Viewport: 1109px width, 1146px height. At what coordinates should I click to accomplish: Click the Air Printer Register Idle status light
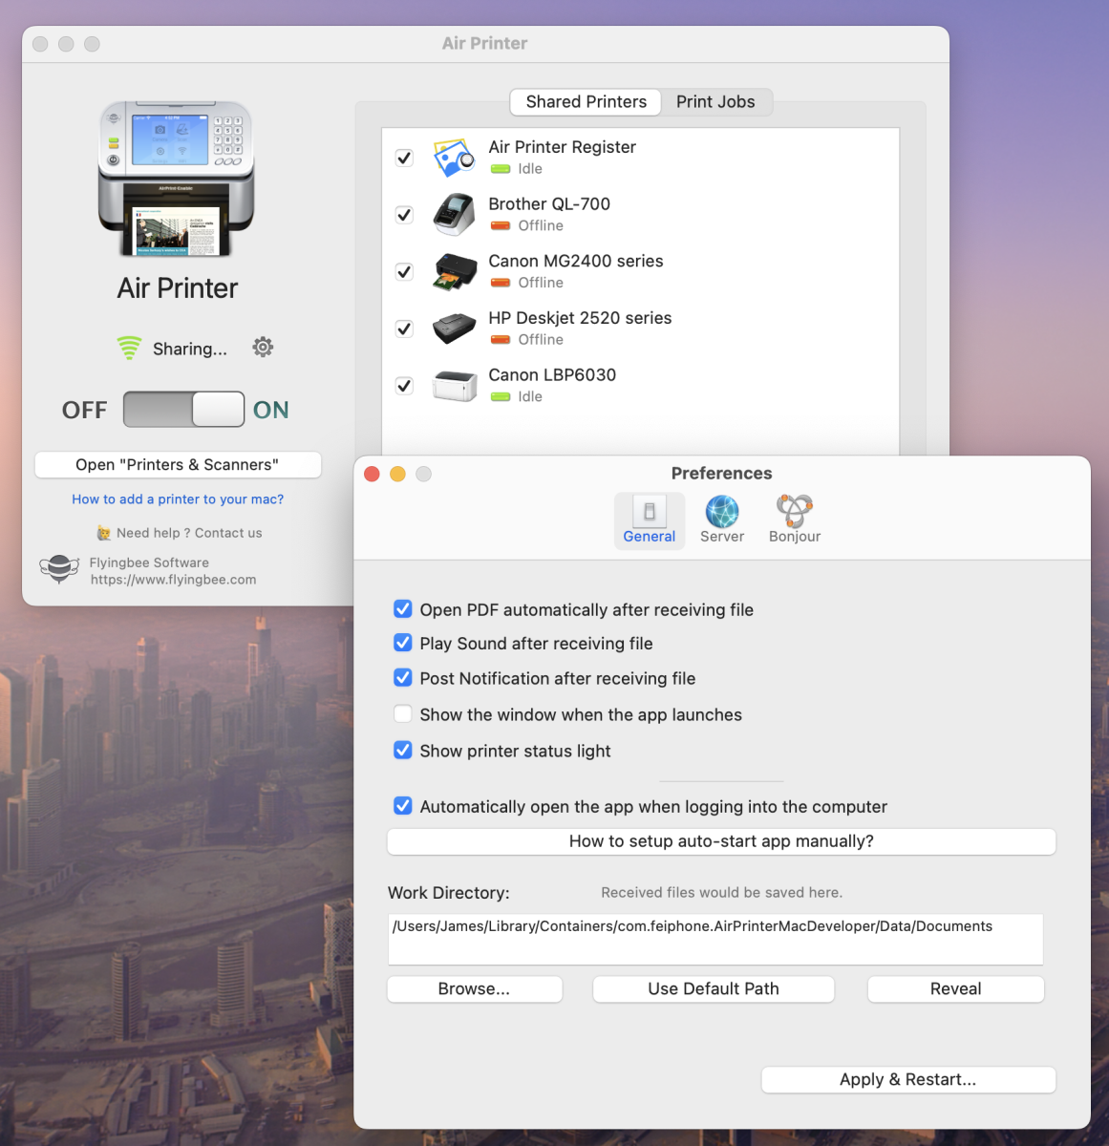pos(501,169)
